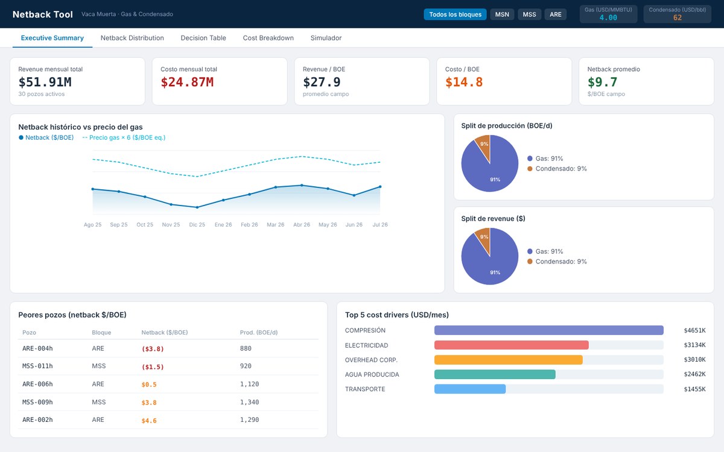Filter by MSN block
The image size is (724, 452).
click(x=502, y=14)
